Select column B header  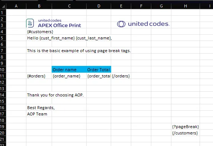coord(39,6)
